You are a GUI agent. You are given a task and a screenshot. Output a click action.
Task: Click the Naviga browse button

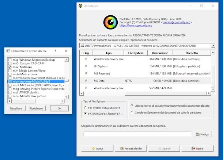(202, 134)
